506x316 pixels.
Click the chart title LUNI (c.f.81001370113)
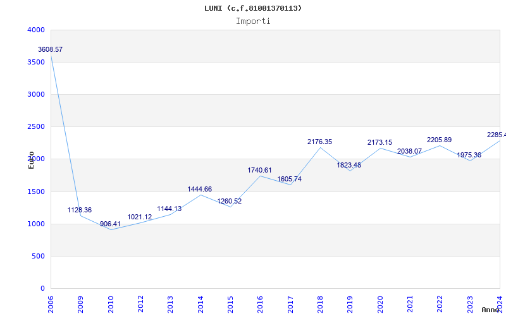tap(253, 8)
